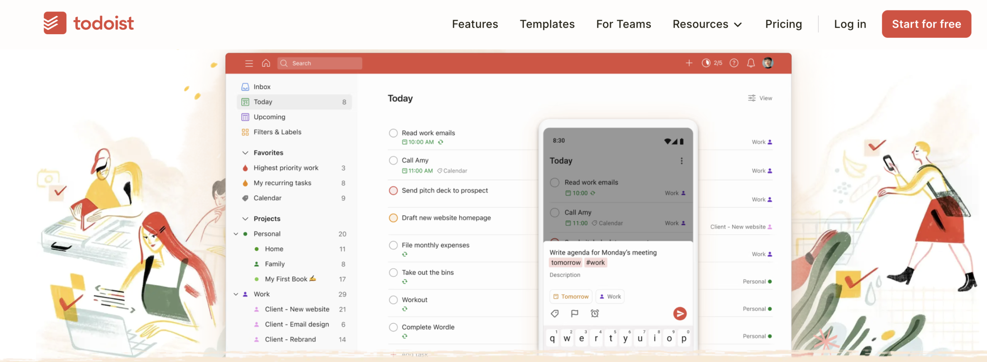
Task: Check Read work emails in phone mockup
Action: click(x=555, y=183)
